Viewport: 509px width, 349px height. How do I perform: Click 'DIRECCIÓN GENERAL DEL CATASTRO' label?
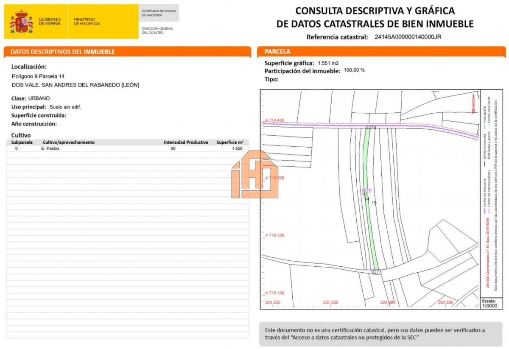(x=157, y=31)
